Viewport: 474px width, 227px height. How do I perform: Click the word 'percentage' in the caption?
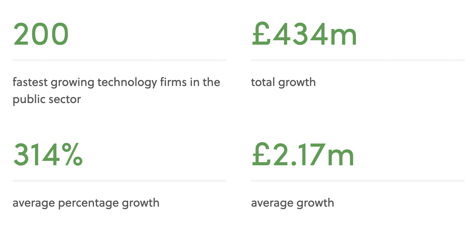88,203
